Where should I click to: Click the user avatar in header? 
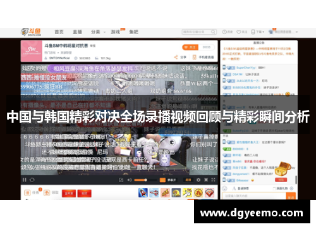point(271,32)
